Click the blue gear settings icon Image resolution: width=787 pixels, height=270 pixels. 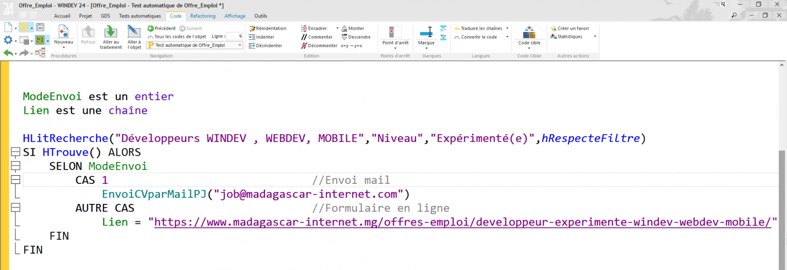[8, 40]
